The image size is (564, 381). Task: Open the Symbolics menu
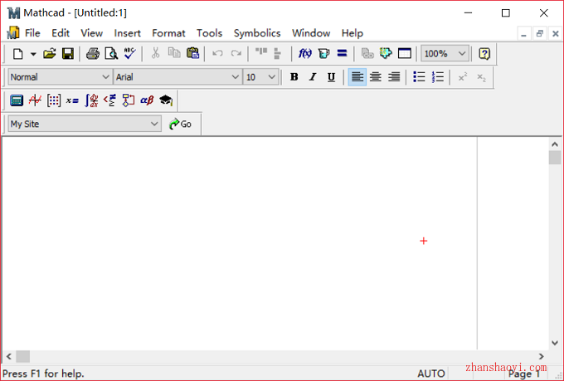[257, 33]
